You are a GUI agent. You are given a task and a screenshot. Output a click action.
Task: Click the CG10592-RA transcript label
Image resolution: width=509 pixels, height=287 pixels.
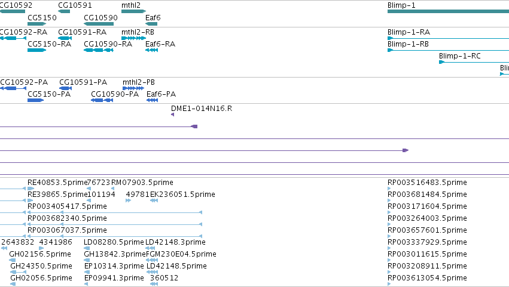pos(23,32)
